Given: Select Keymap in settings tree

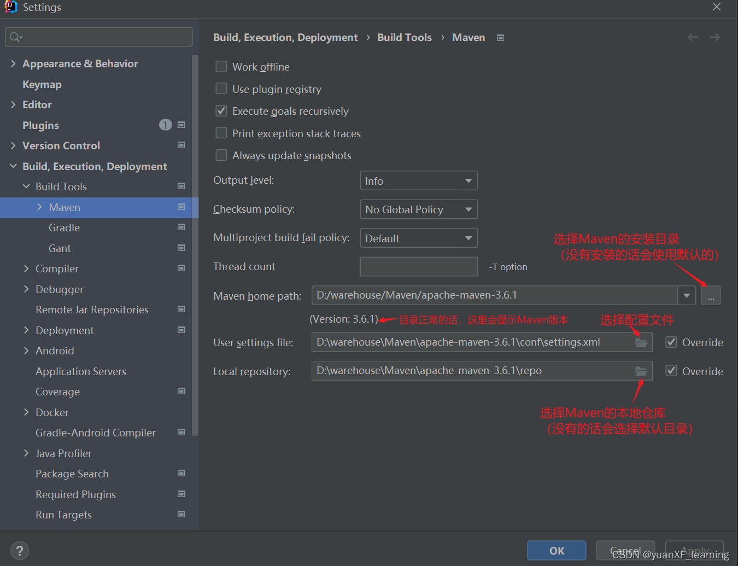Looking at the screenshot, I should click(x=42, y=84).
